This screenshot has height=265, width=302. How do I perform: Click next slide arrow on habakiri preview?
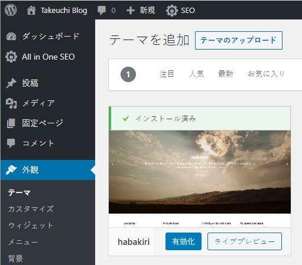tap(287, 164)
